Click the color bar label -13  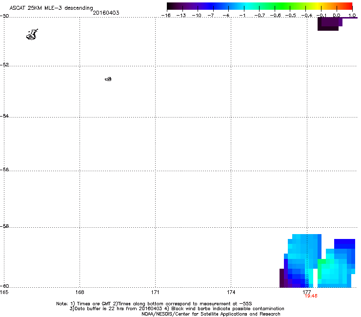(181, 16)
